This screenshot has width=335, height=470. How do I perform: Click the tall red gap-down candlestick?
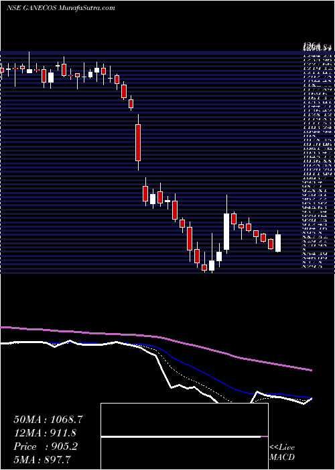point(138,142)
